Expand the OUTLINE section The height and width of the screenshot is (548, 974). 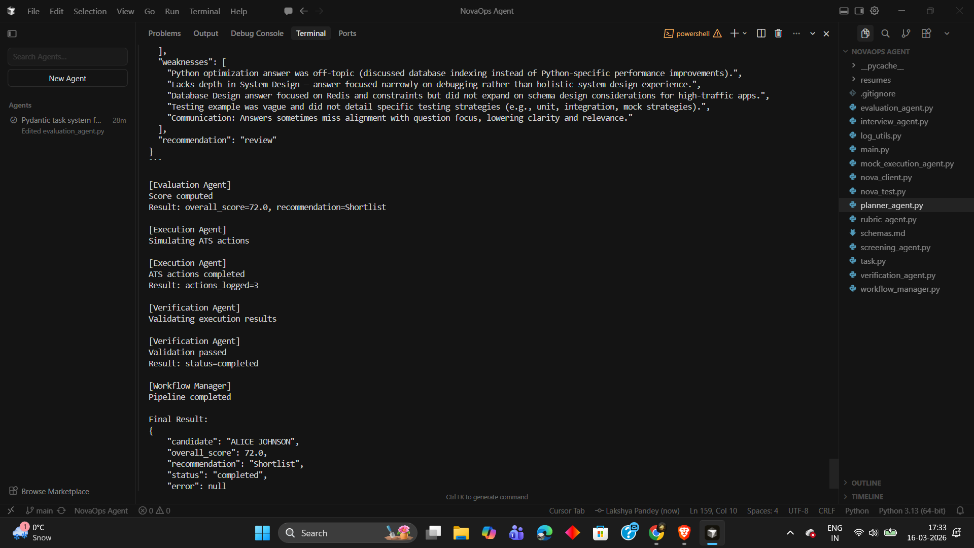point(865,483)
